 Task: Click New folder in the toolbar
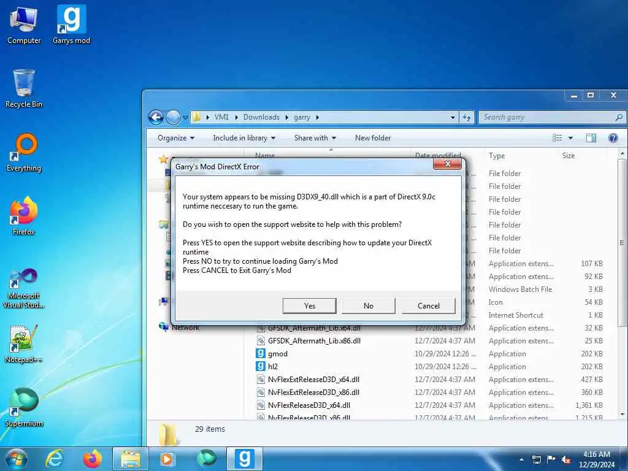pos(372,138)
